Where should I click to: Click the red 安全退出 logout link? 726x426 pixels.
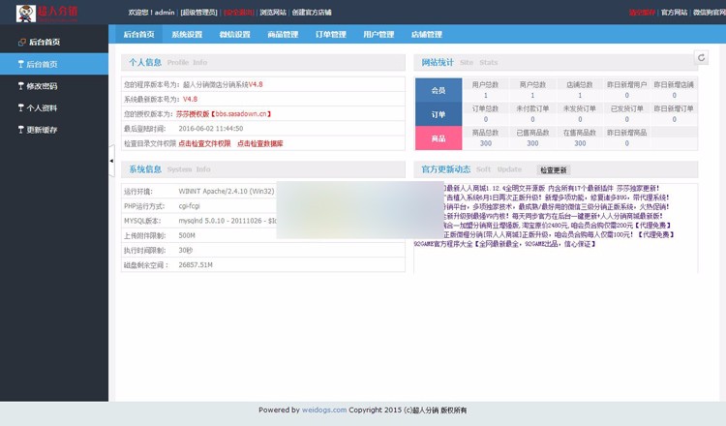239,13
